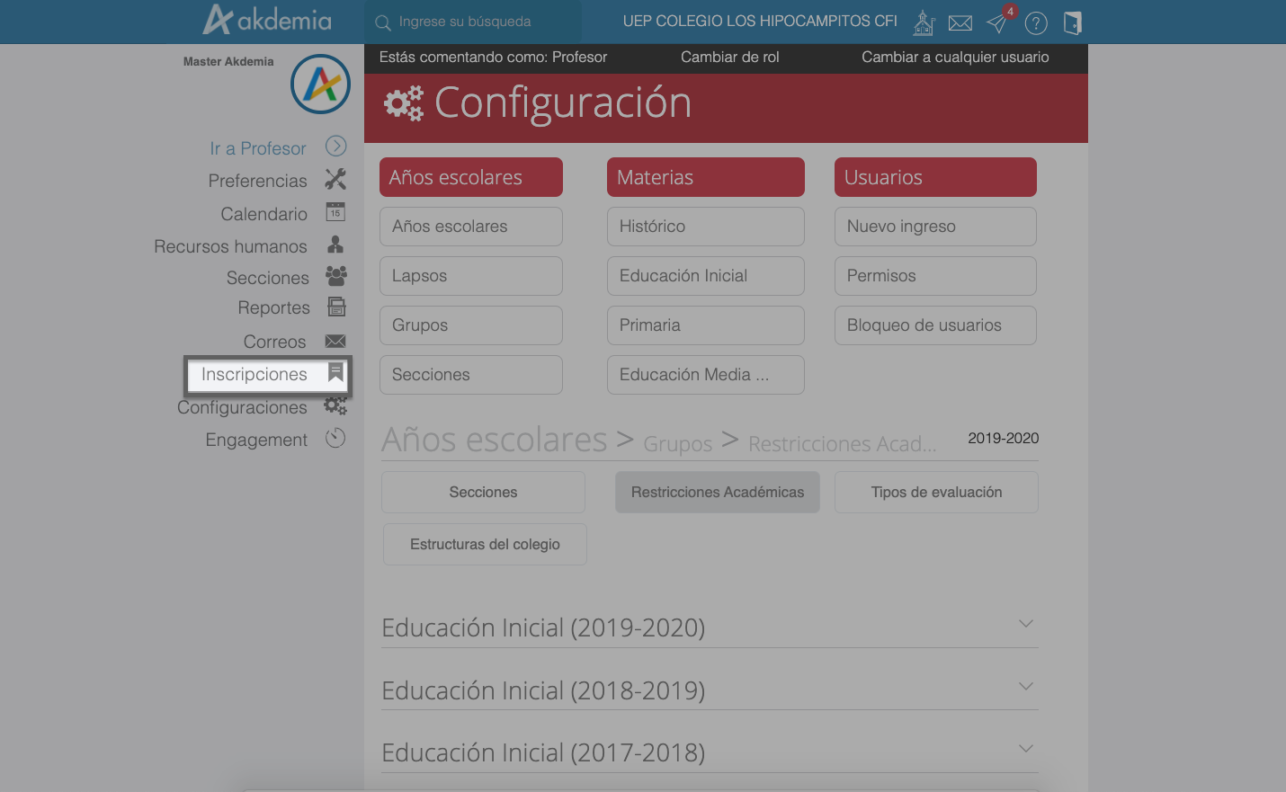Viewport: 1286px width, 792px height.
Task: Click the Inscripciones bookmark icon
Action: click(x=335, y=372)
